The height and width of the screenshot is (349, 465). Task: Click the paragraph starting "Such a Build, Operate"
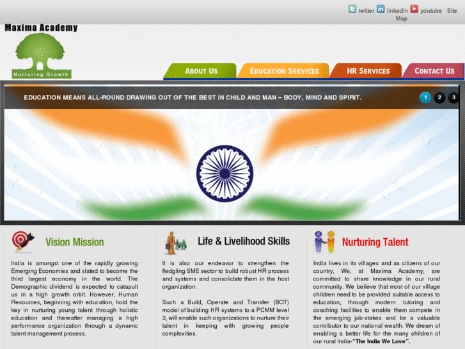coord(225,318)
